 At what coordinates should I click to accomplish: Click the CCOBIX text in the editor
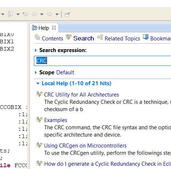[x=11, y=107]
